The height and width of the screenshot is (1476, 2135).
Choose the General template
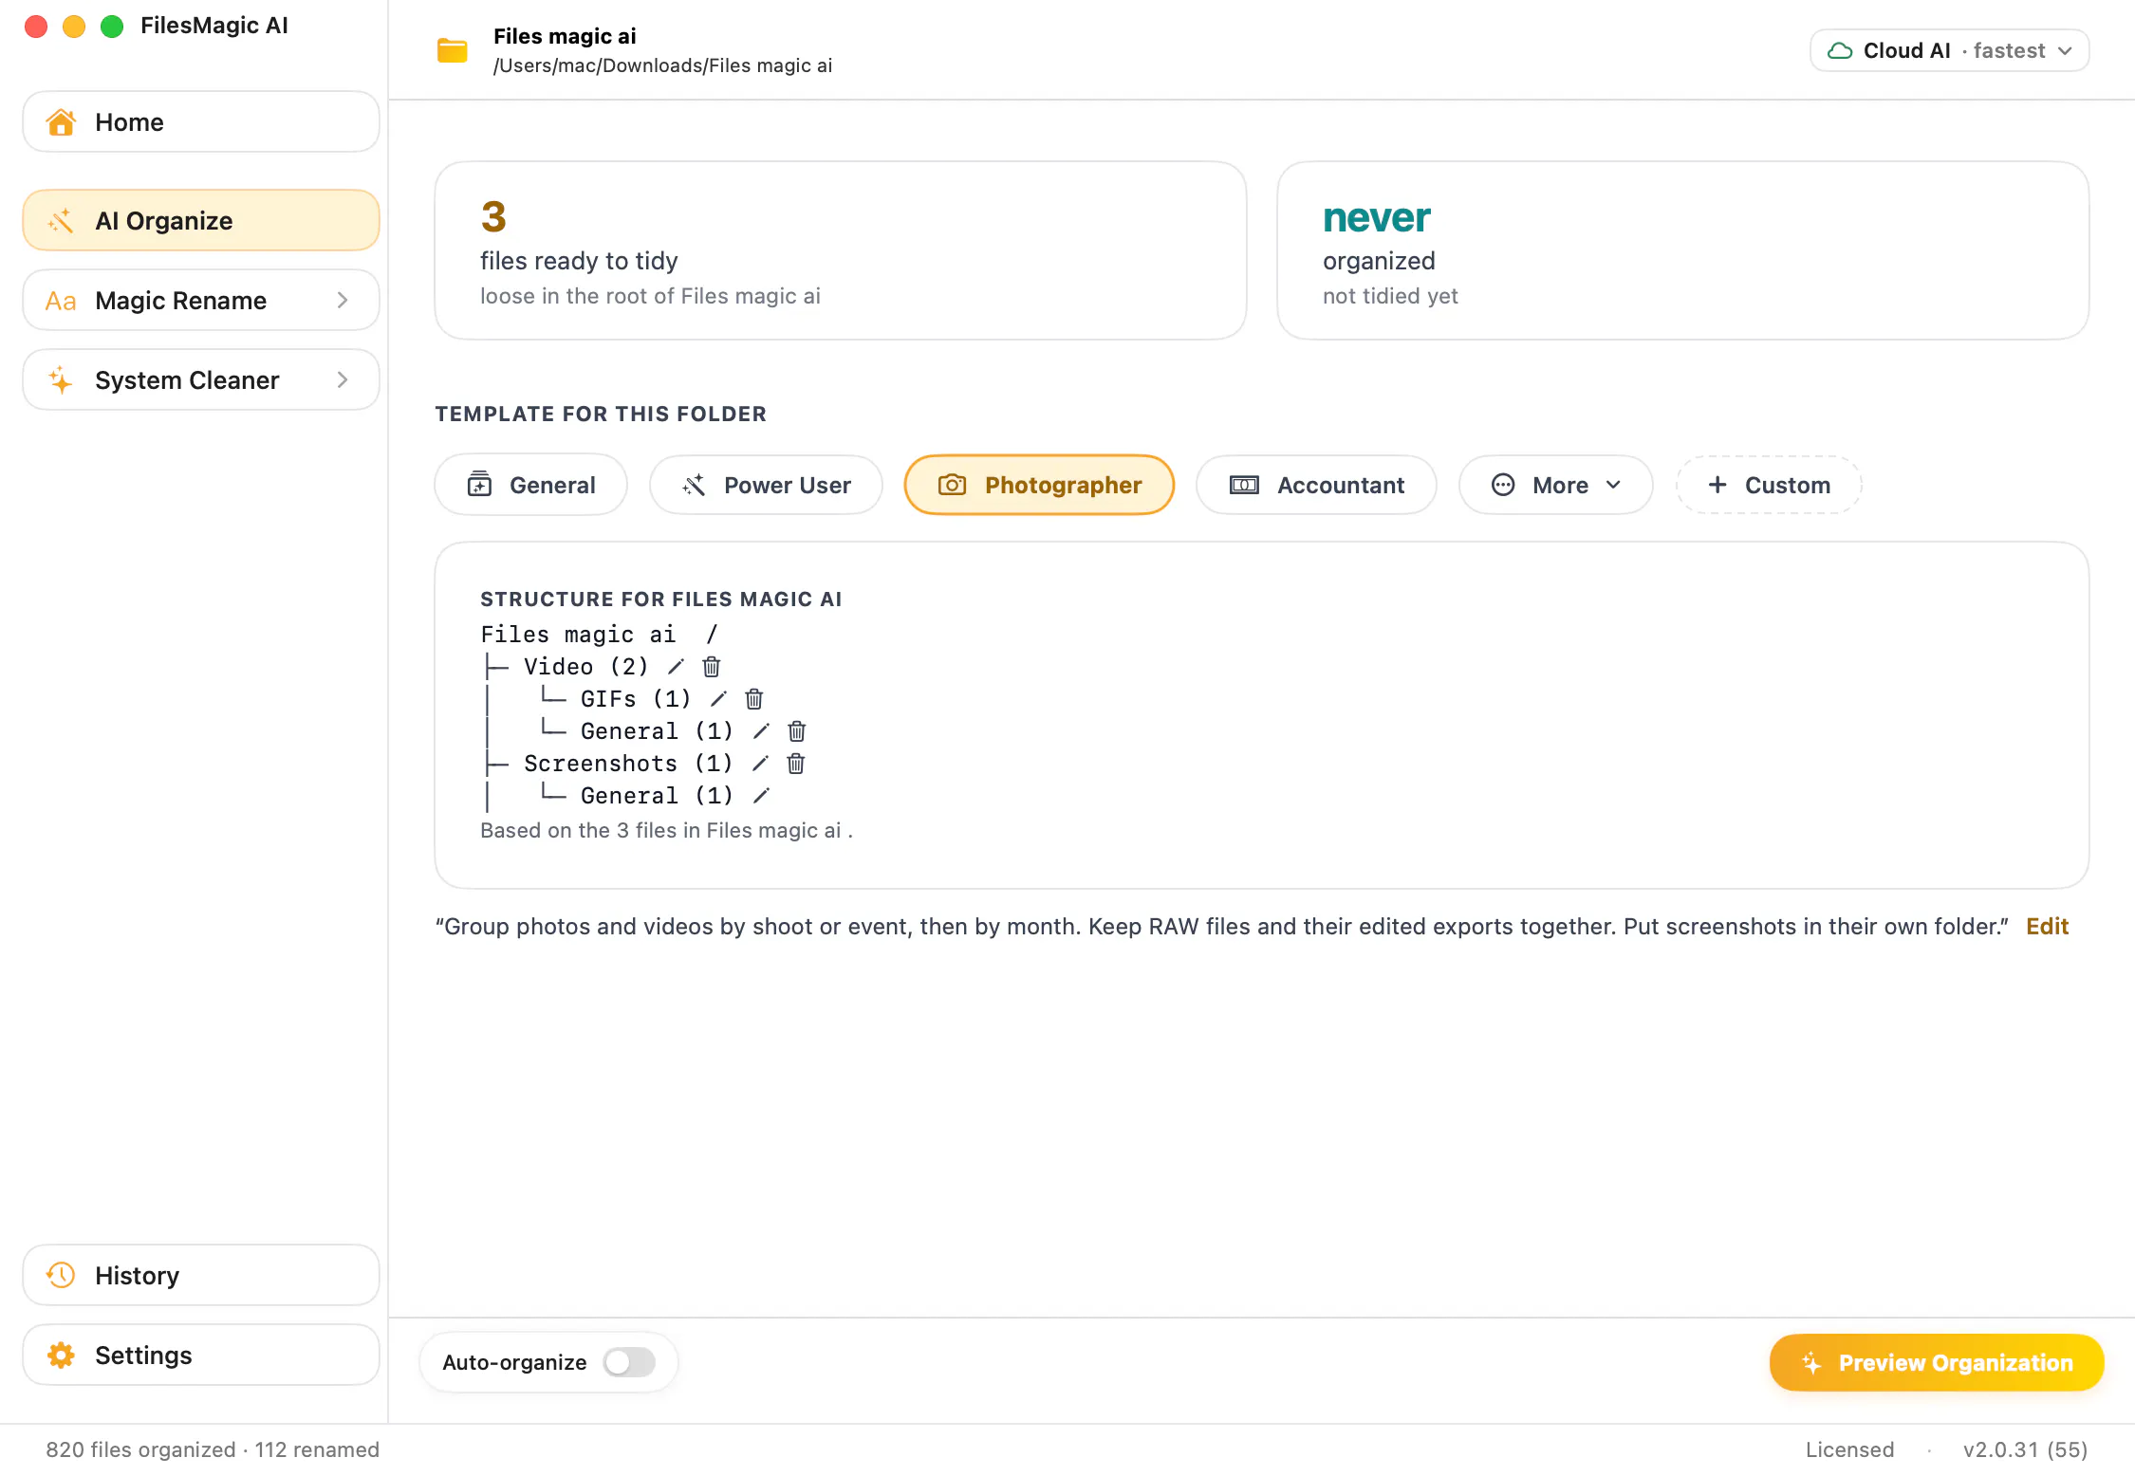(x=531, y=485)
